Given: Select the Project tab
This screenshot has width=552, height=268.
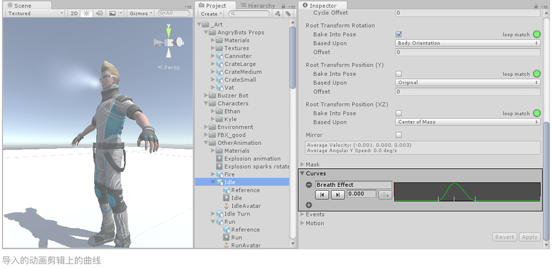Looking at the screenshot, I should (216, 5).
